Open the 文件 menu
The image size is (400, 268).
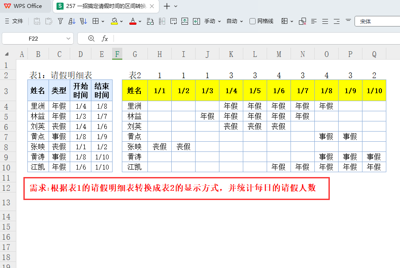click(x=14, y=21)
